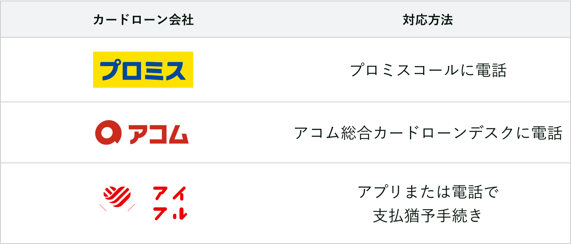The image size is (571, 244).
Task: Click カードローンデスク in the Acom row text
Action: point(444,133)
